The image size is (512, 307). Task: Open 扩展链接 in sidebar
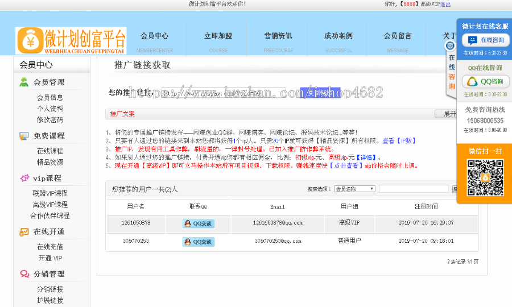50,301
